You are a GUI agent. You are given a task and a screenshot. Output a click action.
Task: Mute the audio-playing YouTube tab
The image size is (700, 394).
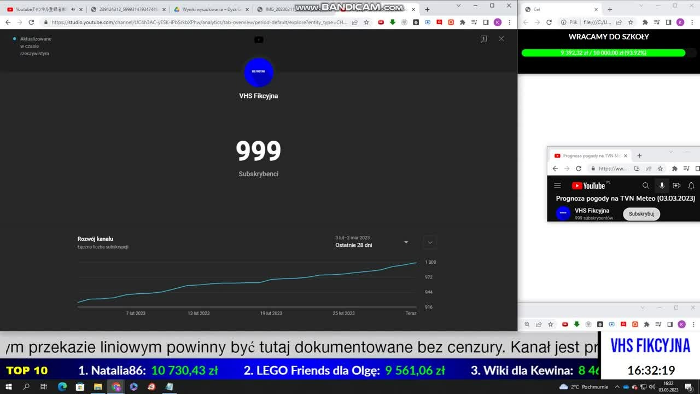(x=73, y=9)
